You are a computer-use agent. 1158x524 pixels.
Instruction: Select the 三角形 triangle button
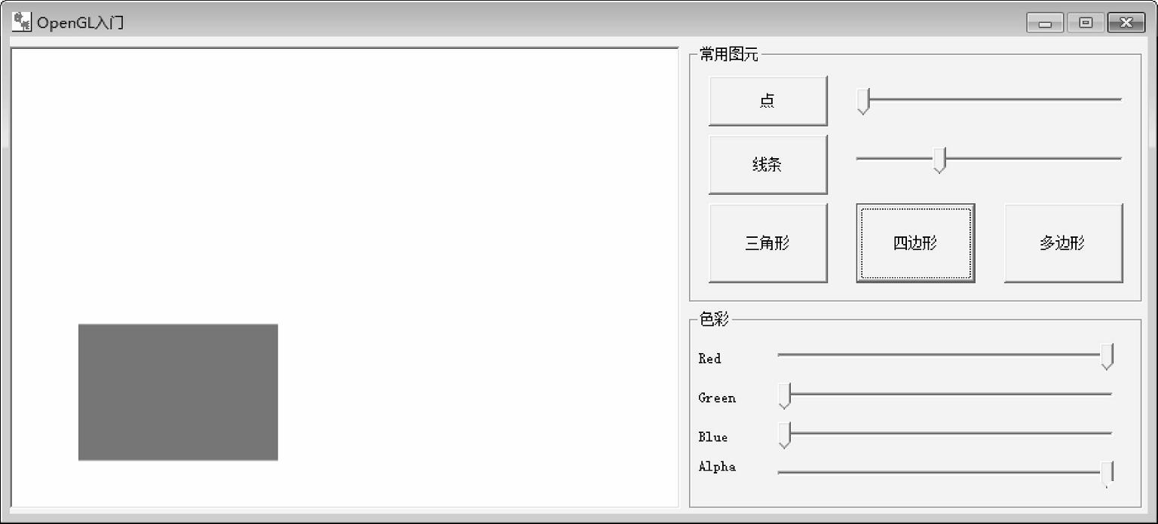coord(767,243)
